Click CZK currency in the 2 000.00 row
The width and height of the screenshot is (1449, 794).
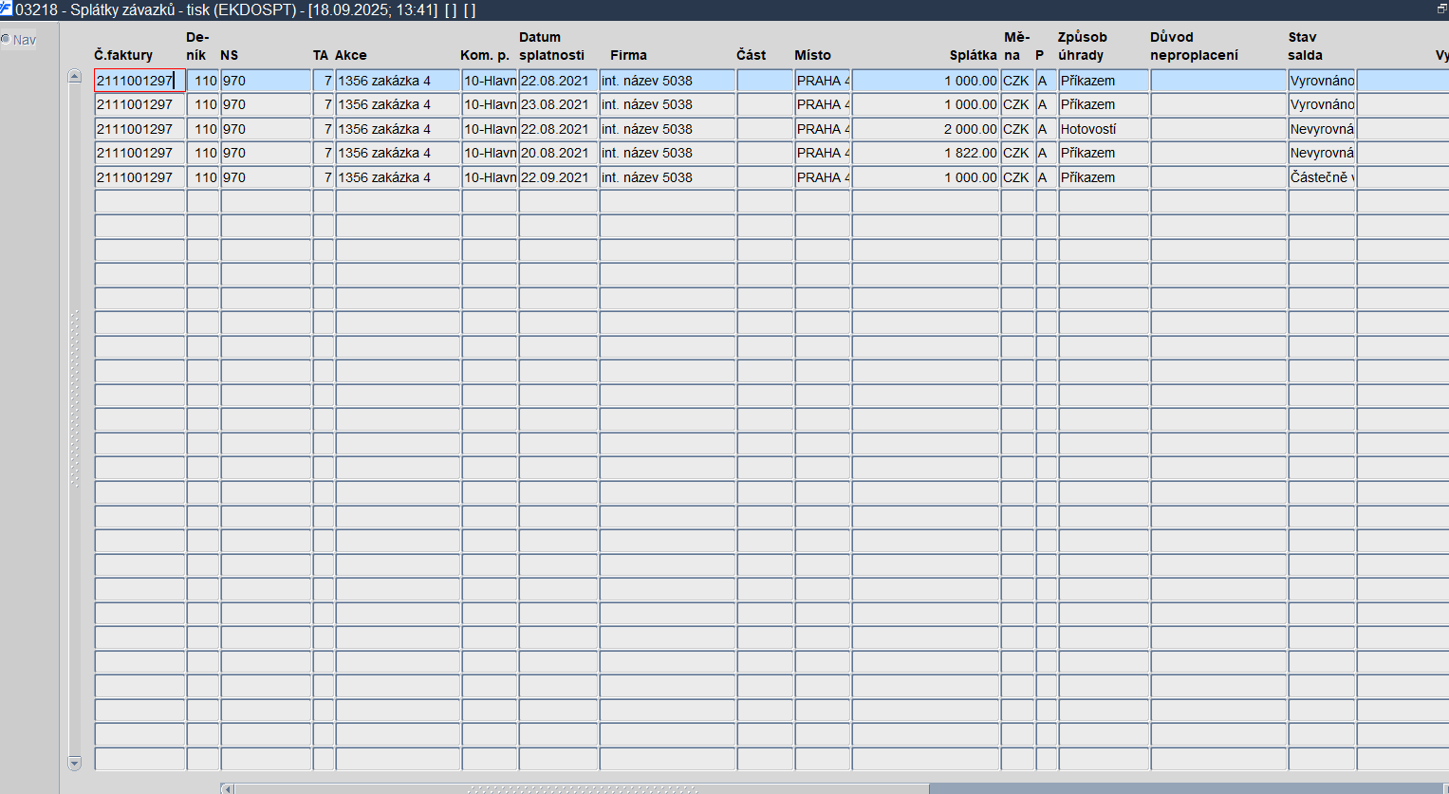click(1017, 129)
